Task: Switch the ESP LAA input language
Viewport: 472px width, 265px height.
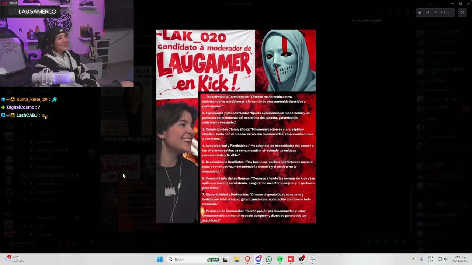Action: 431,259
